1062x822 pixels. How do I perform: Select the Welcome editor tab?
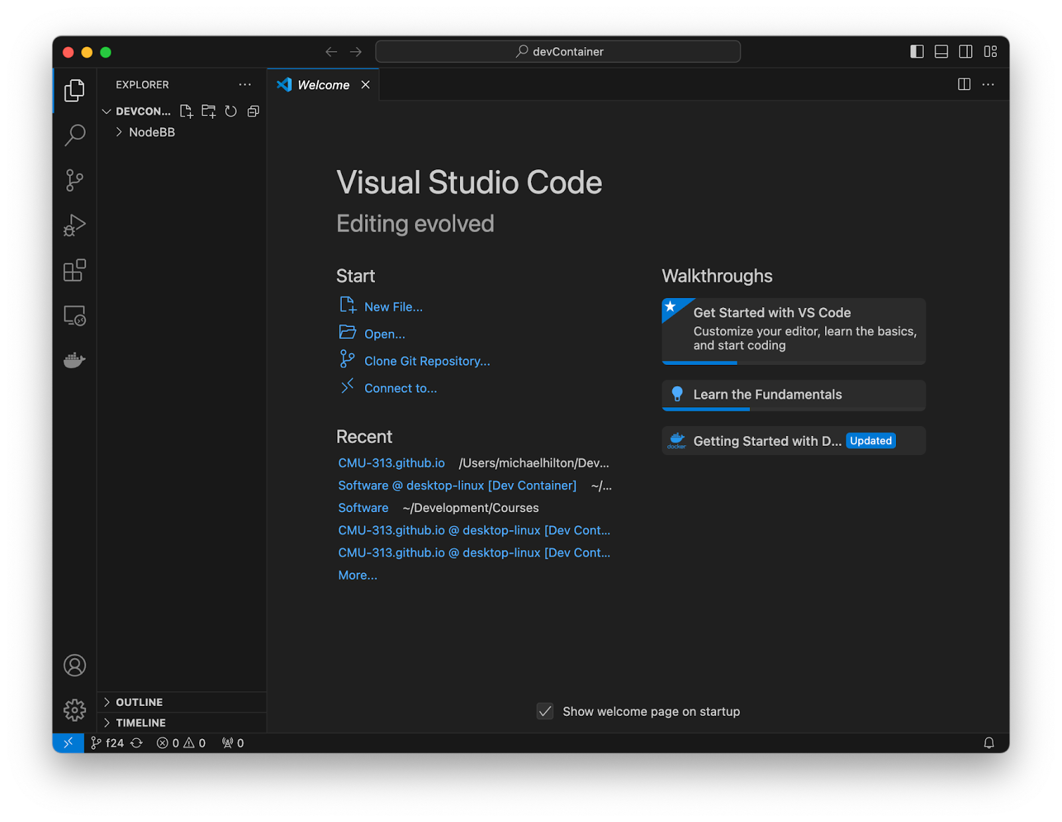tap(323, 85)
